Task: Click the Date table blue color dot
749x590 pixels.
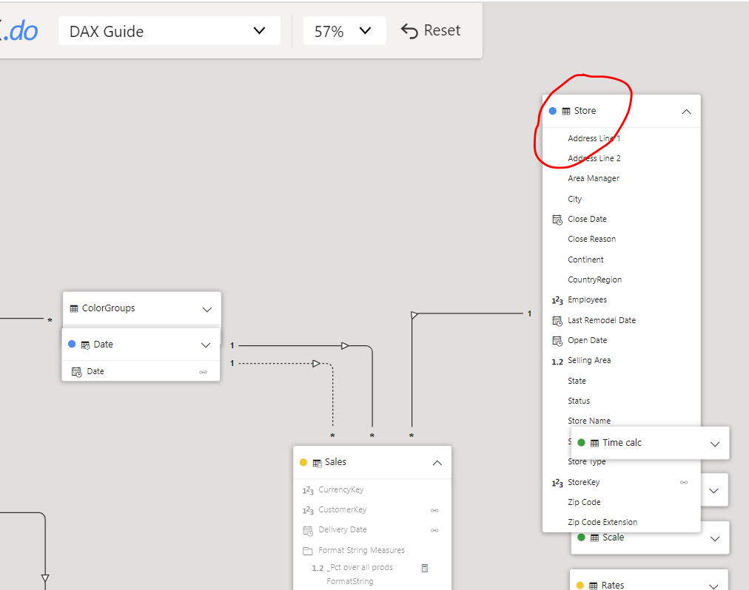Action: point(72,345)
